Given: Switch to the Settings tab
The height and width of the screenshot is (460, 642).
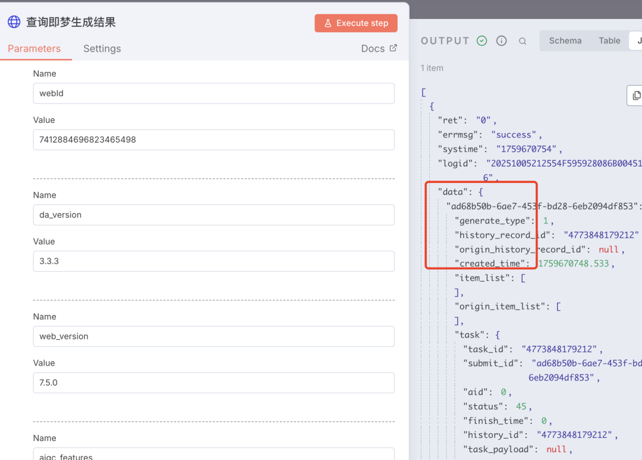Looking at the screenshot, I should click(x=102, y=49).
